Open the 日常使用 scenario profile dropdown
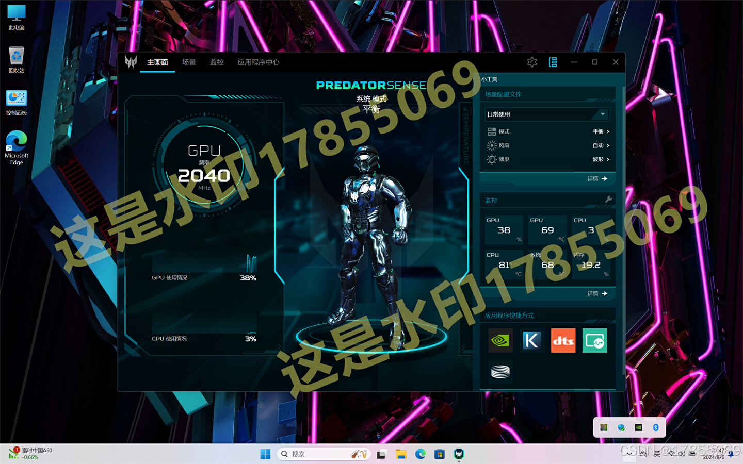Screen dimensions: 743x464 point(547,114)
